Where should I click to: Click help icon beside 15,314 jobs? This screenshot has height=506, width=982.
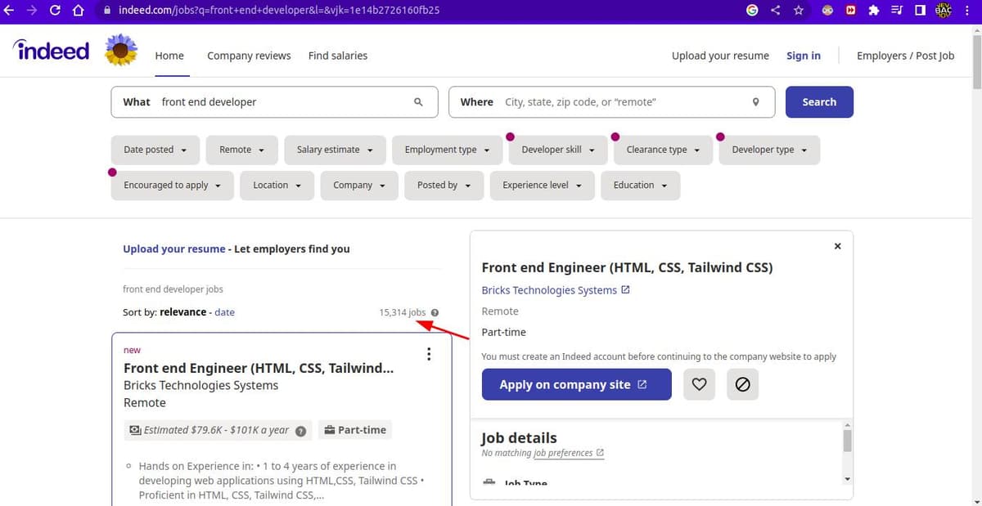point(435,312)
